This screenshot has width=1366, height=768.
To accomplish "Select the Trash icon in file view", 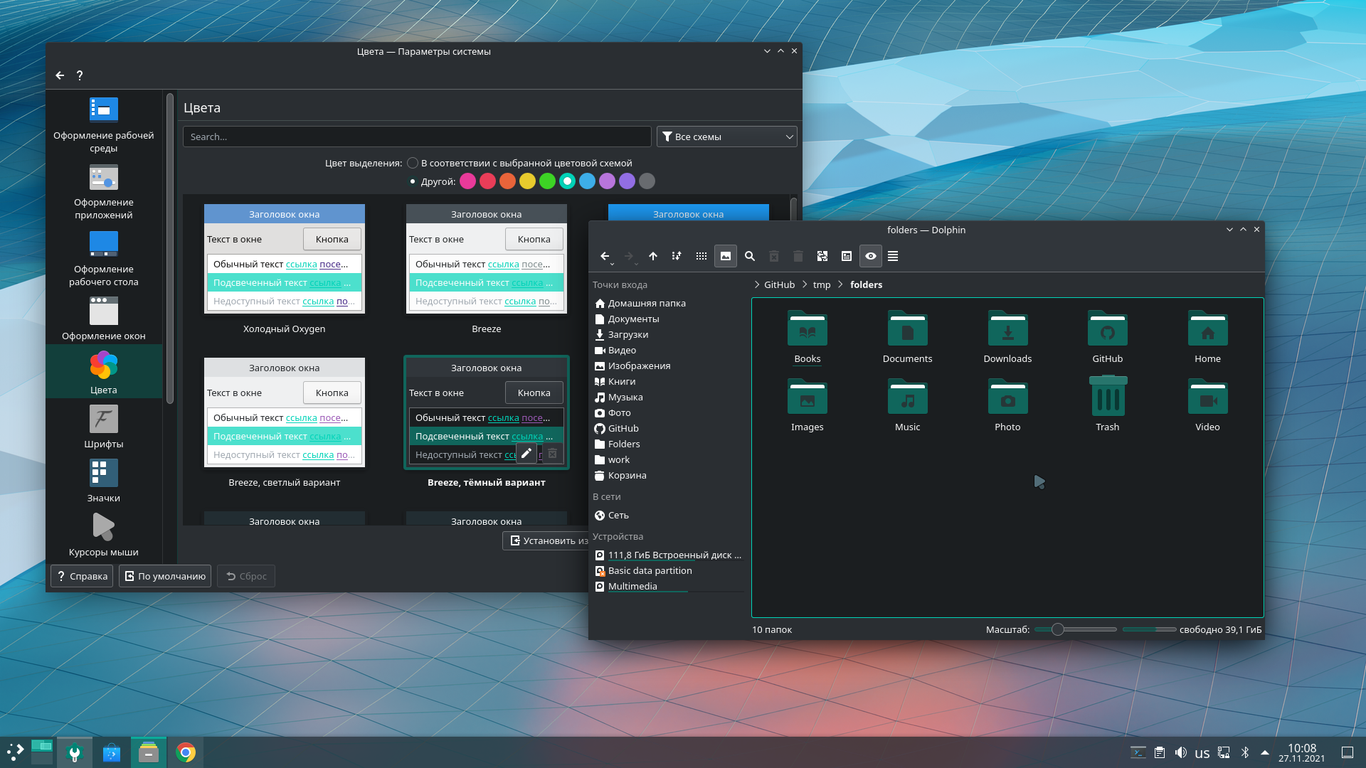I will pos(1108,396).
